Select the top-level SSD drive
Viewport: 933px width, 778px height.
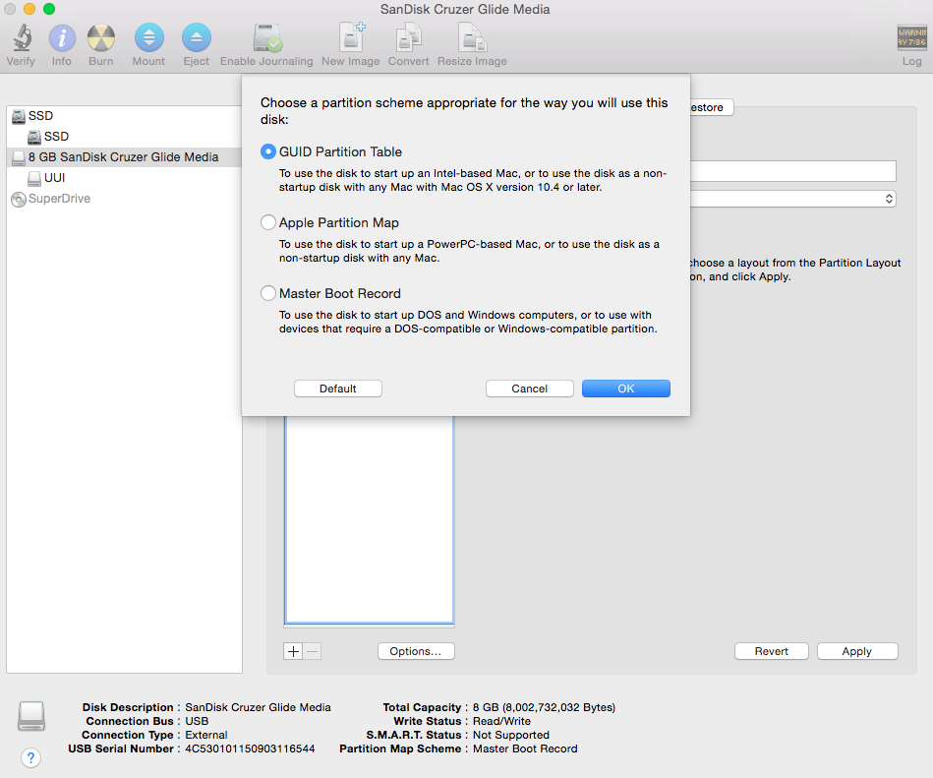[x=124, y=115]
